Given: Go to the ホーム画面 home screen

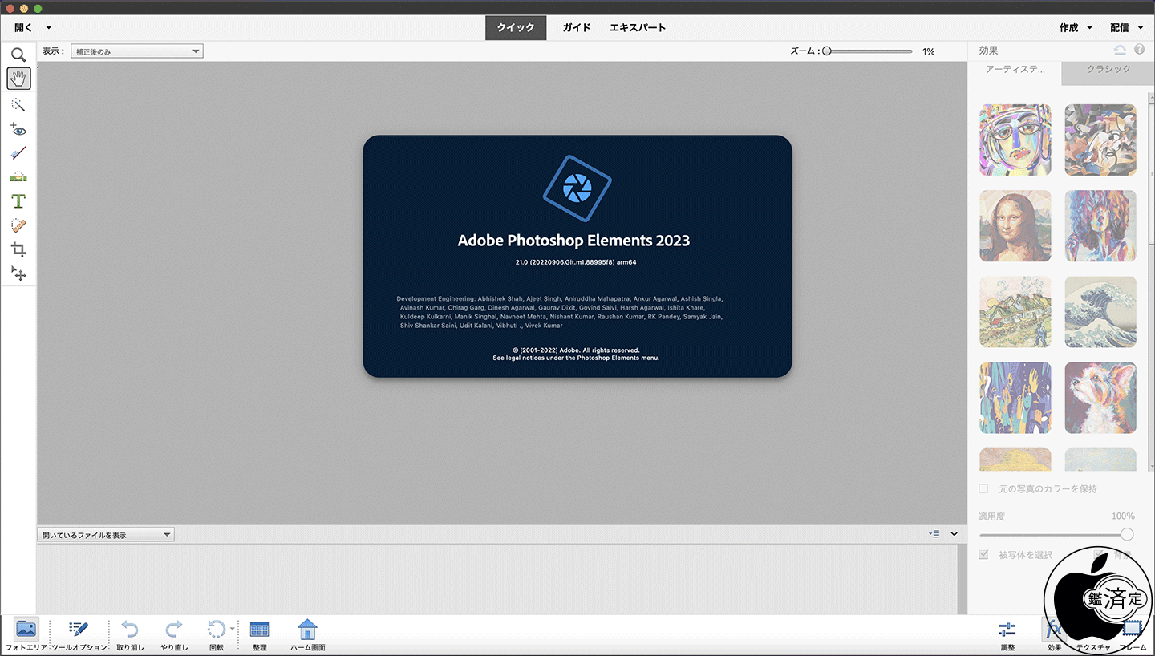Looking at the screenshot, I should [x=307, y=634].
